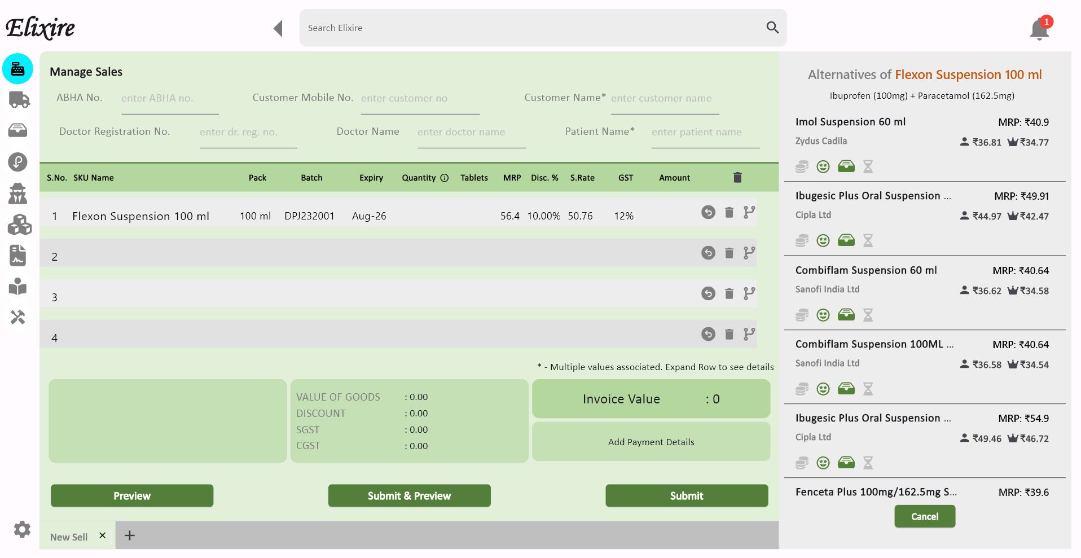Viewport: 1081px width, 558px height.
Task: Click the branch icon in row 4
Action: coord(749,334)
